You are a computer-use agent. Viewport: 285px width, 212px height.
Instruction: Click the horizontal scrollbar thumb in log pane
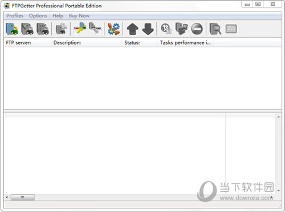pyautogui.click(x=23, y=197)
